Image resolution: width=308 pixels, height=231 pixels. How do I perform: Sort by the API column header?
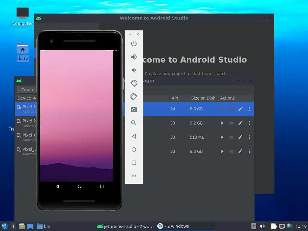[x=179, y=98]
